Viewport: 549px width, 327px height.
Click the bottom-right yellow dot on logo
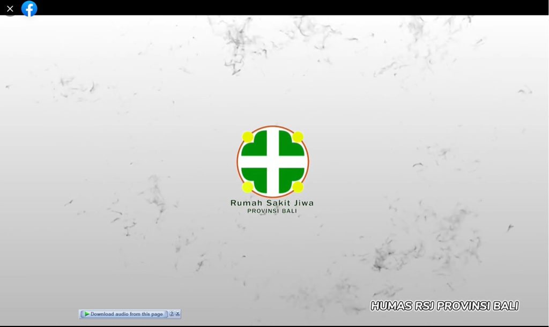298,187
